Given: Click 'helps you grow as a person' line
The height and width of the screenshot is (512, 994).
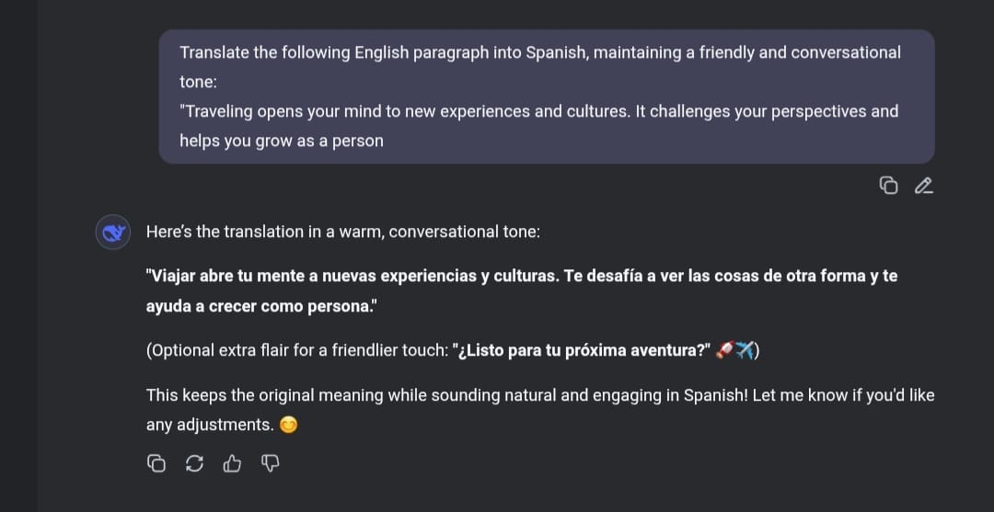Looking at the screenshot, I should [282, 141].
